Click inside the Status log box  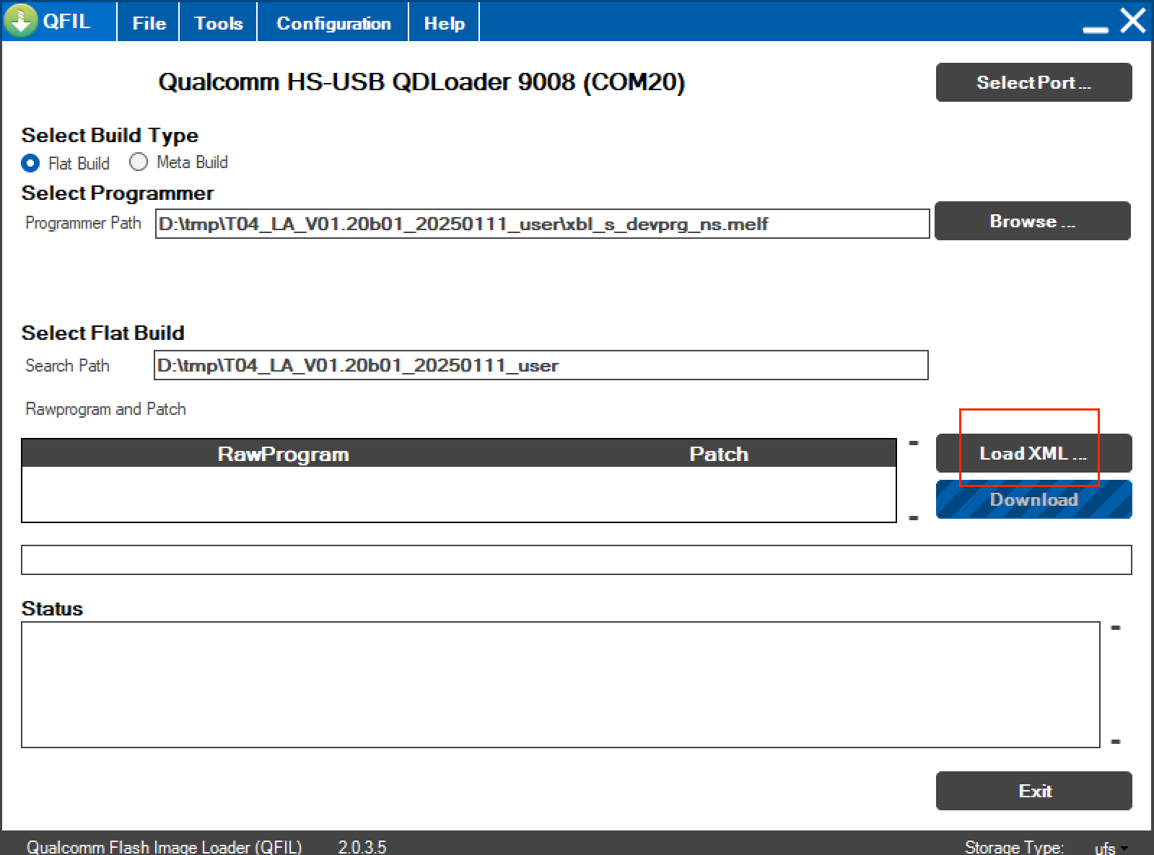click(x=560, y=685)
